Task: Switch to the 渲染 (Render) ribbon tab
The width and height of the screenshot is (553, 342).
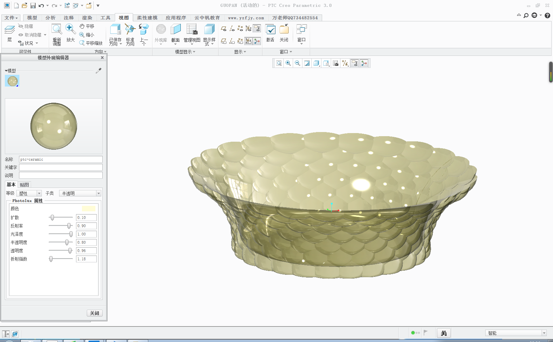Action: click(87, 18)
